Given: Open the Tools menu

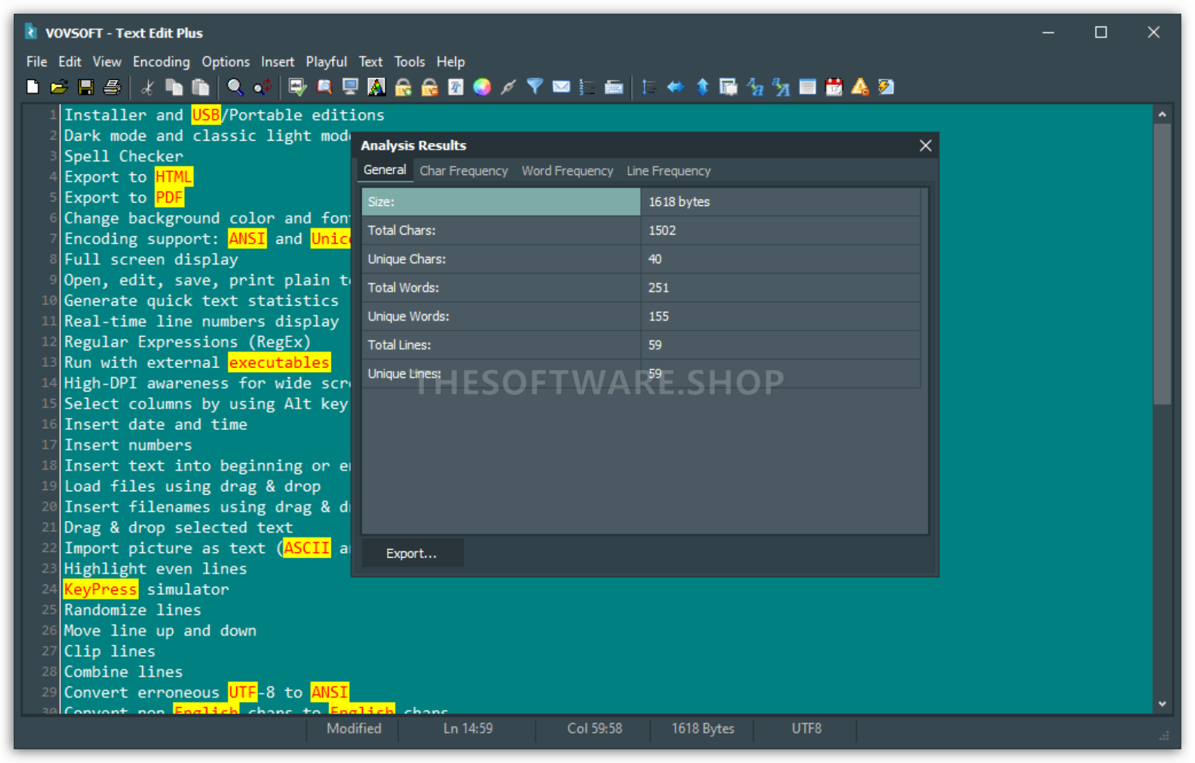Looking at the screenshot, I should point(409,61).
